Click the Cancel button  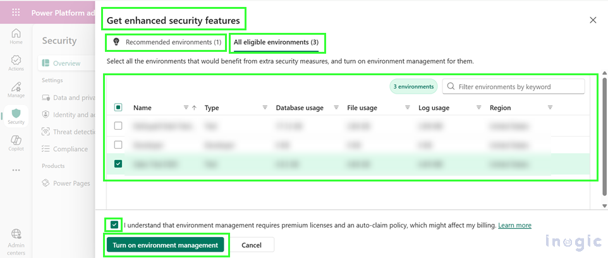[x=252, y=245]
